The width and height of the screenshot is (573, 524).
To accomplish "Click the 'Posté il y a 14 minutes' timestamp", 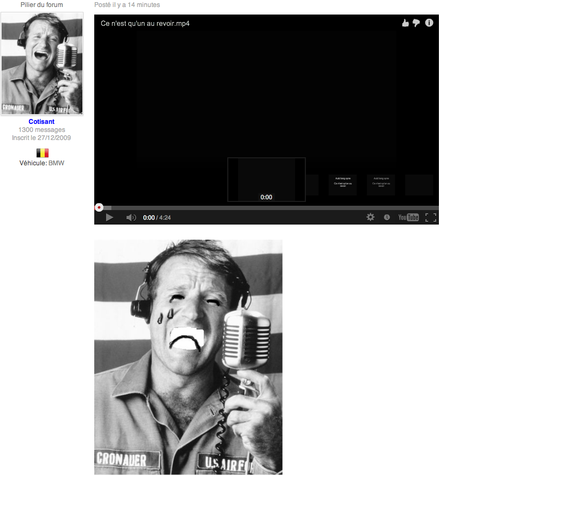I will 127,5.
